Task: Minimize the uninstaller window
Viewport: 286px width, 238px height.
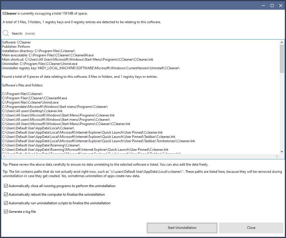Action: pyautogui.click(x=263, y=5)
